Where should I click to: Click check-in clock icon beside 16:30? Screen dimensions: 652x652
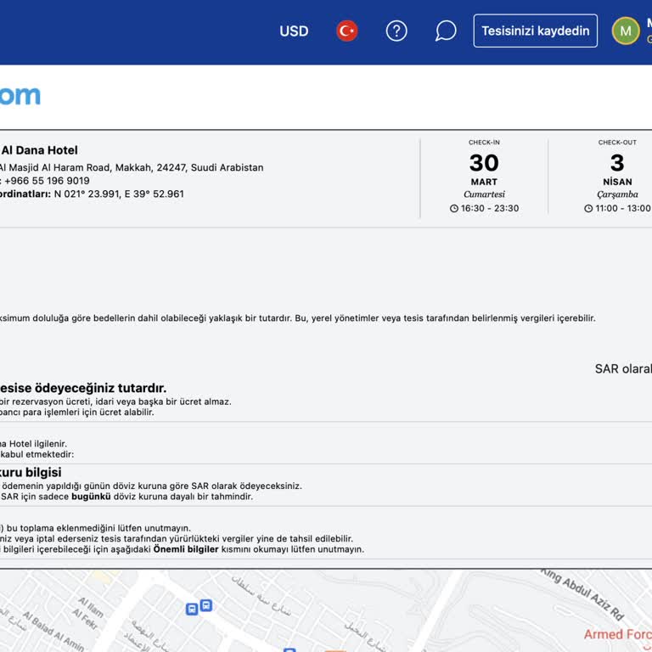(x=453, y=209)
